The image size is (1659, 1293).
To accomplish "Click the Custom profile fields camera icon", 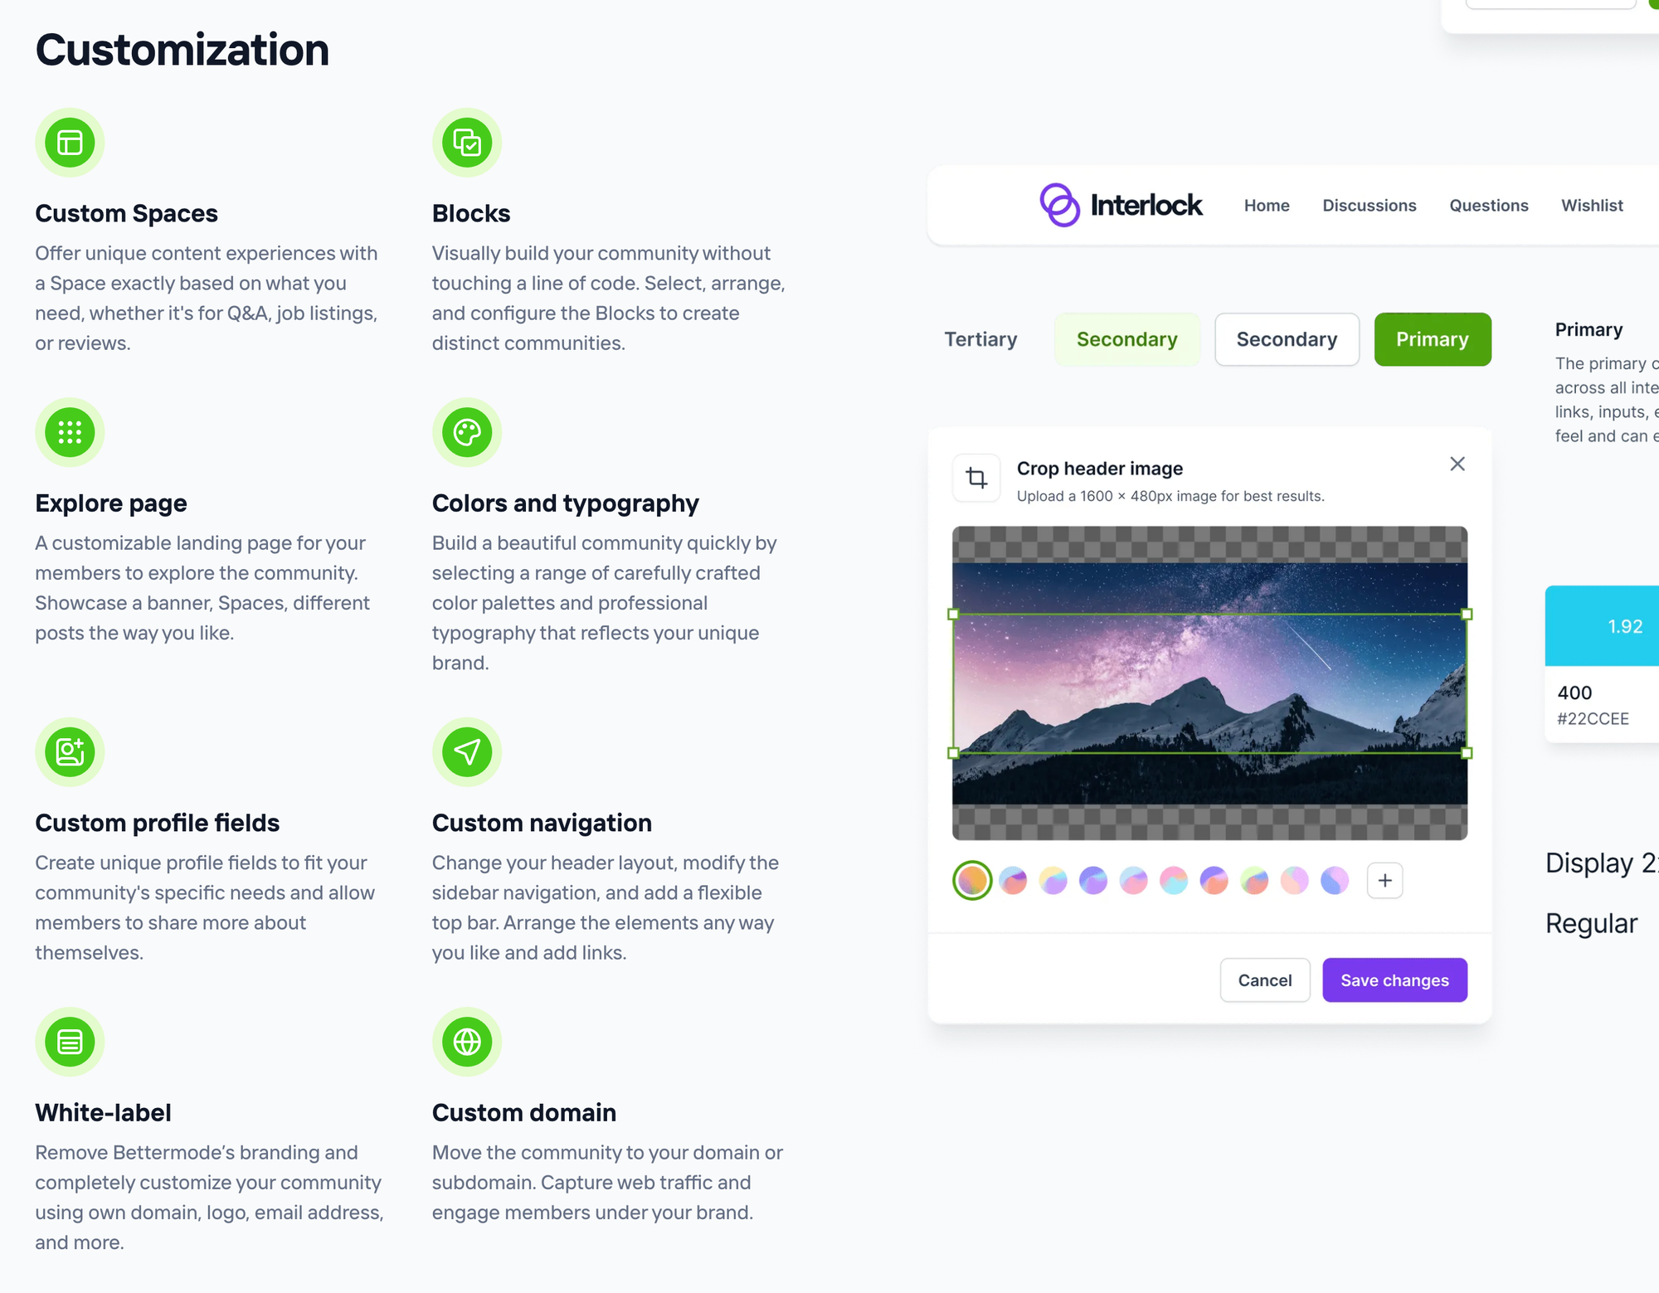I will click(70, 751).
